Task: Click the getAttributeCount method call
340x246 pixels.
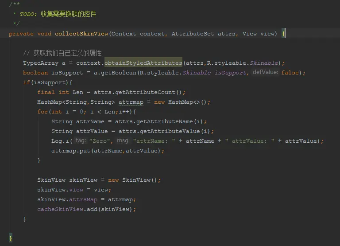Action: point(145,92)
